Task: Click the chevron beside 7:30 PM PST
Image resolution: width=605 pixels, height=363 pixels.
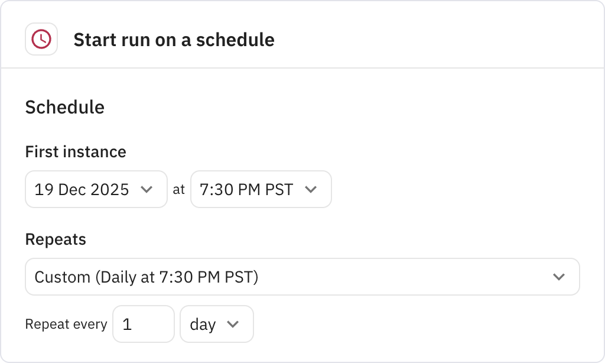Action: [x=310, y=190]
